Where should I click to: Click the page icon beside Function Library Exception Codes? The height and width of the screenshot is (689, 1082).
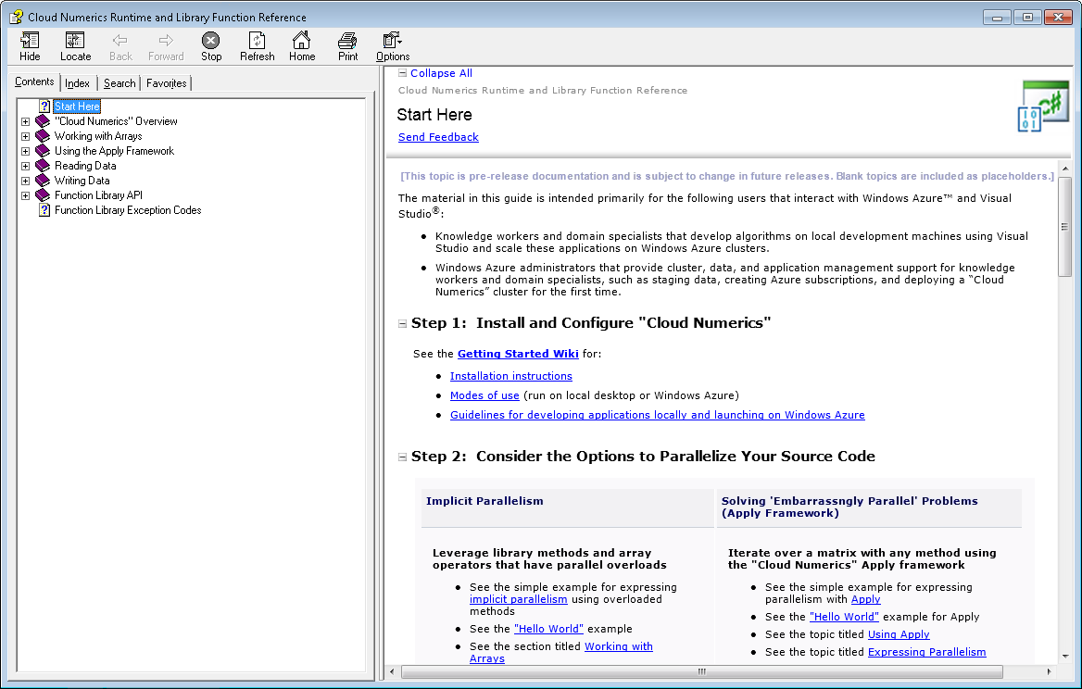(44, 210)
